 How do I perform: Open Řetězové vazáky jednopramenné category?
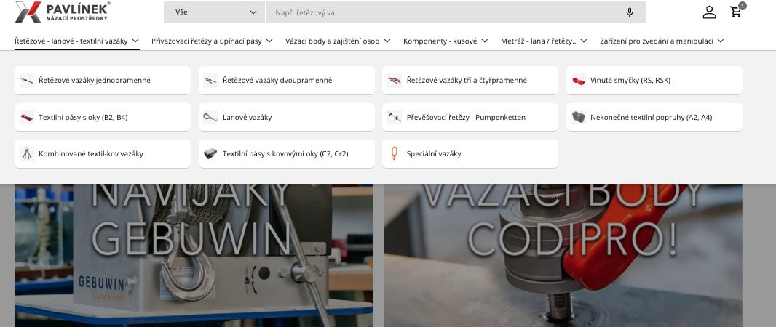click(103, 81)
